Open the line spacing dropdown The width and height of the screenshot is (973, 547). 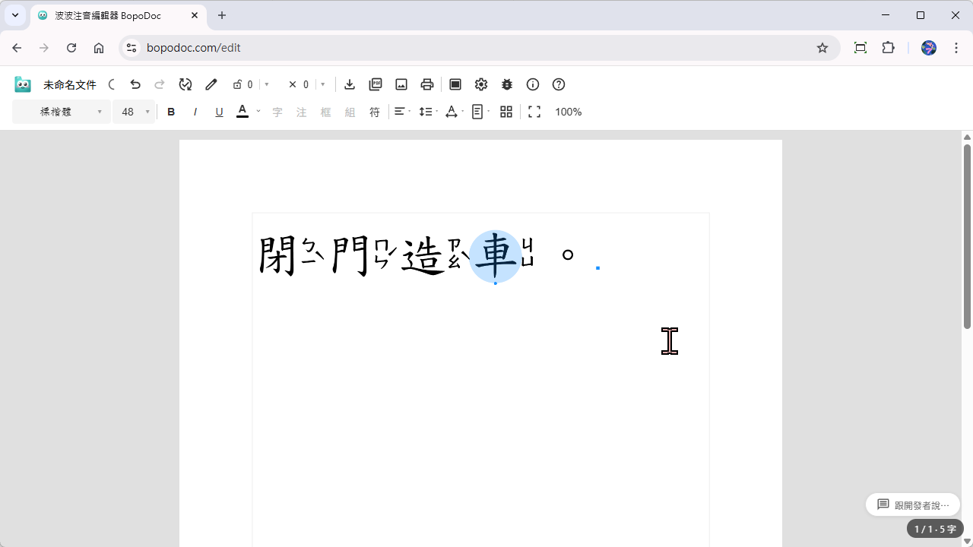427,112
